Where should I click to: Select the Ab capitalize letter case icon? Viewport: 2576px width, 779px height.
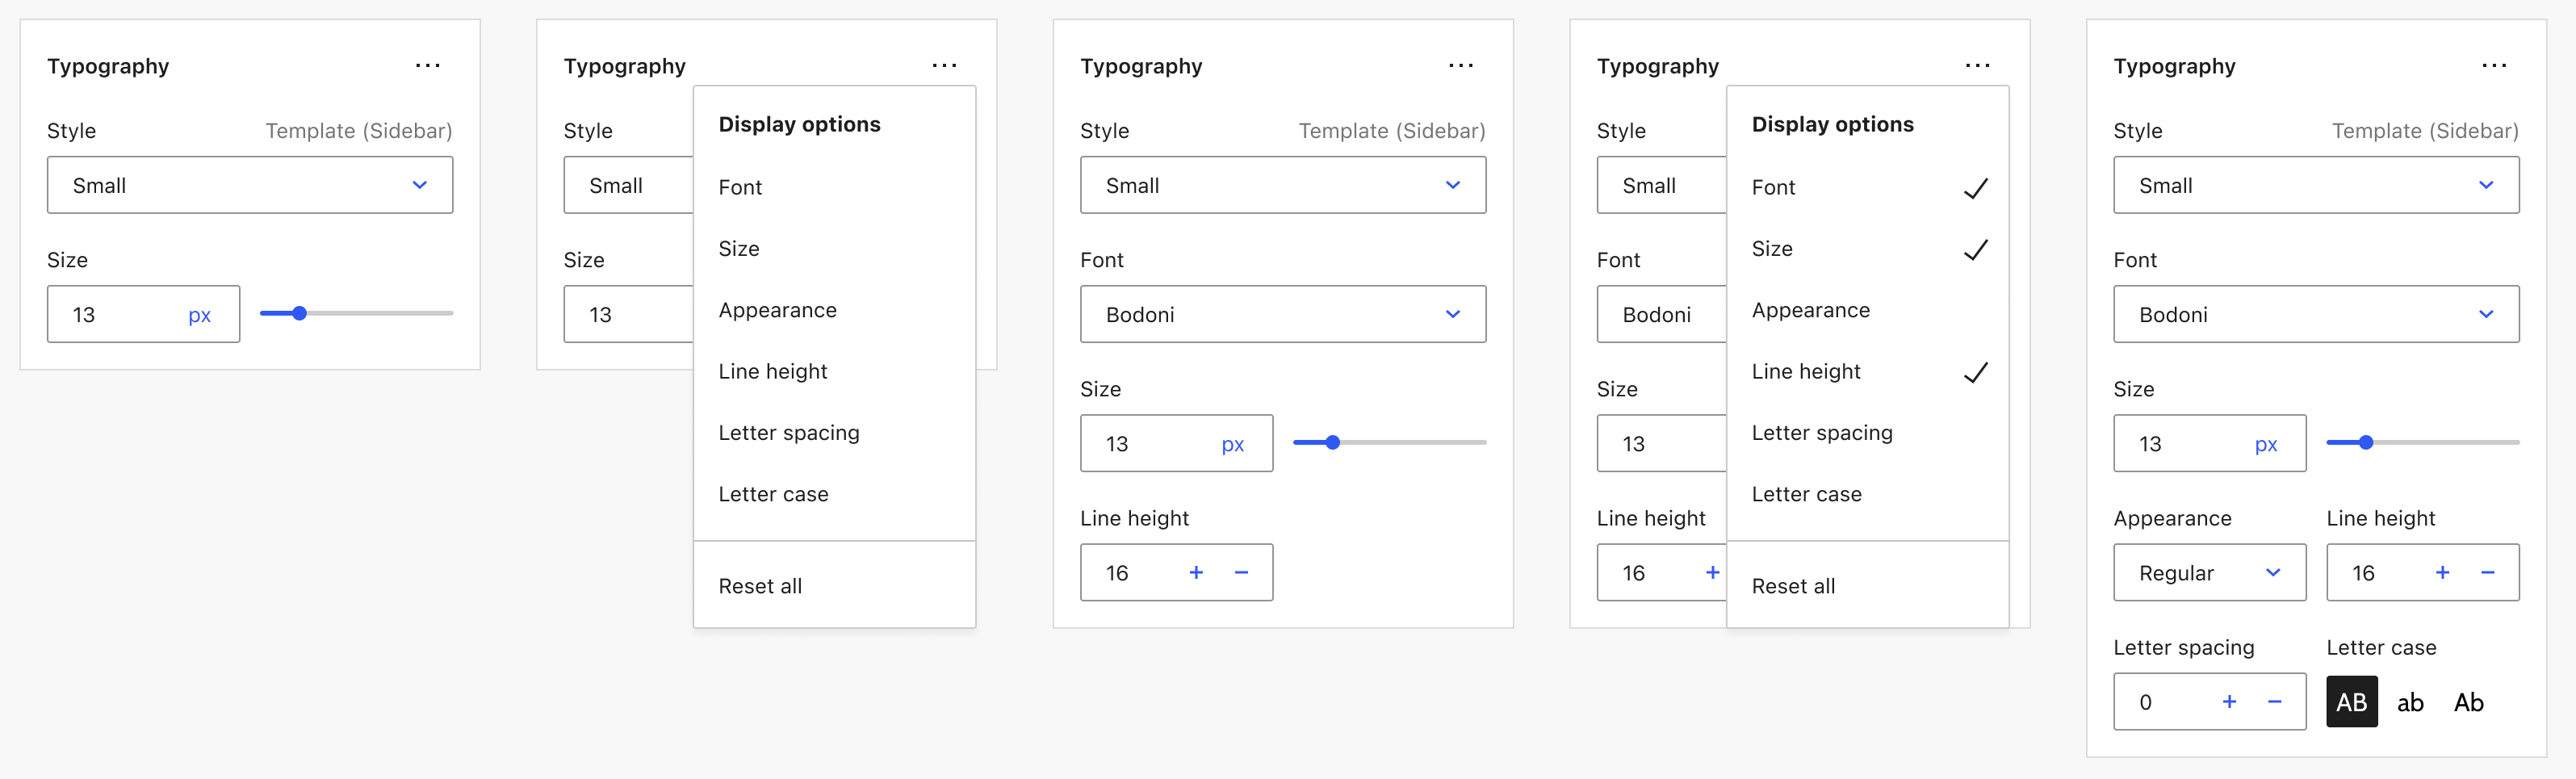tap(2468, 701)
